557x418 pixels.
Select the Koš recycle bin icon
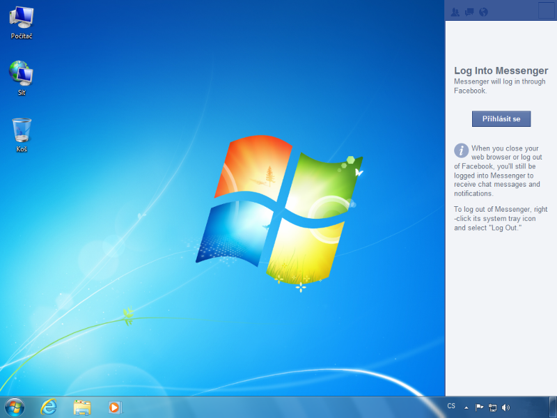(22, 135)
